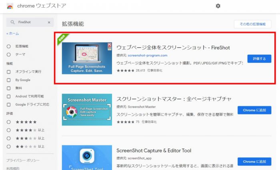
Task: Visit the screenshot-program.com provider link
Action: point(148,55)
